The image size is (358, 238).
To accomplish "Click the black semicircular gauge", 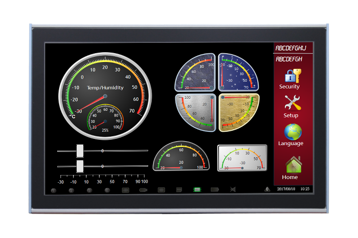I will click(181, 157).
